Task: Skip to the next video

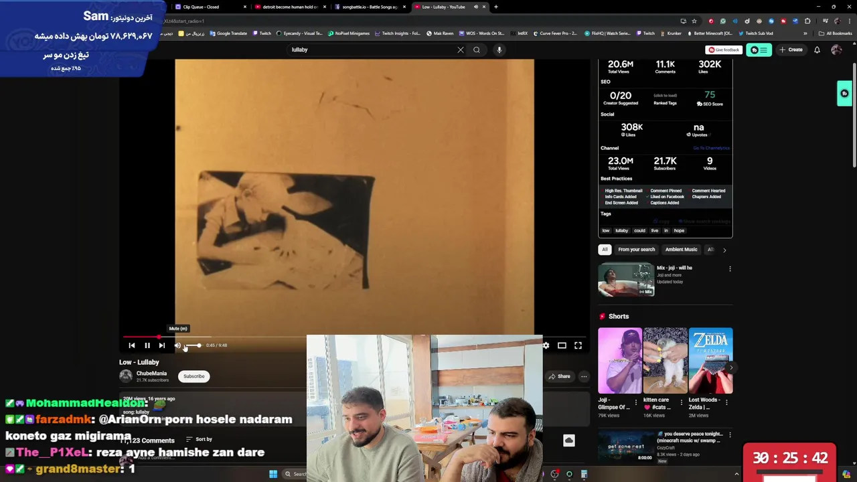Action: point(162,345)
